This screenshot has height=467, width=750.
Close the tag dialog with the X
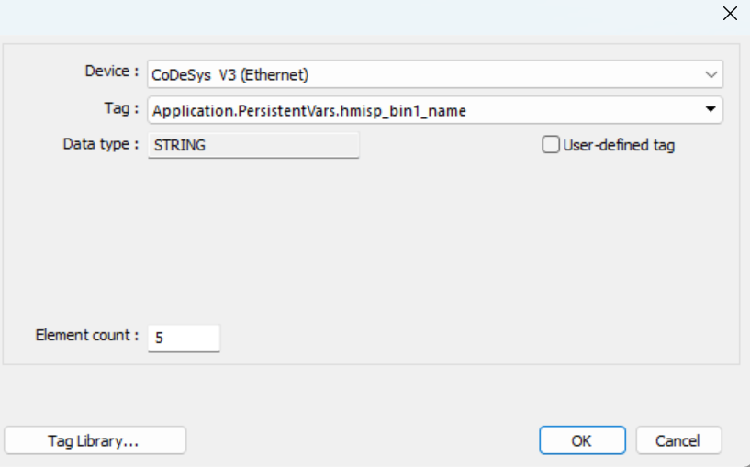[730, 14]
